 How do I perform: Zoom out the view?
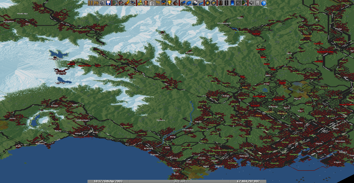(x=214, y=3)
